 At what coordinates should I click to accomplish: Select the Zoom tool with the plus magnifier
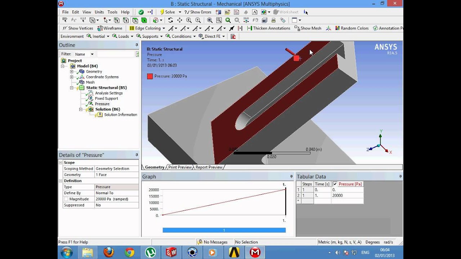(198, 20)
